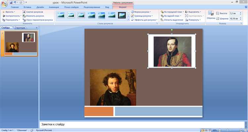The height and width of the screenshot is (132, 248).
Task: Click the Ширина width spinner arrows
Action: pyautogui.click(x=241, y=19)
